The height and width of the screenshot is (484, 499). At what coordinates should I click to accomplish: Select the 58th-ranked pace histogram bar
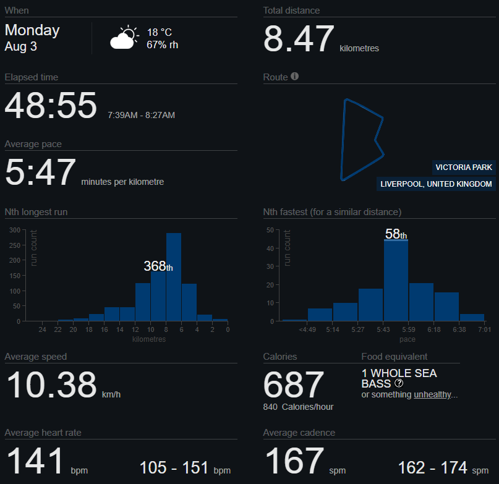point(396,280)
